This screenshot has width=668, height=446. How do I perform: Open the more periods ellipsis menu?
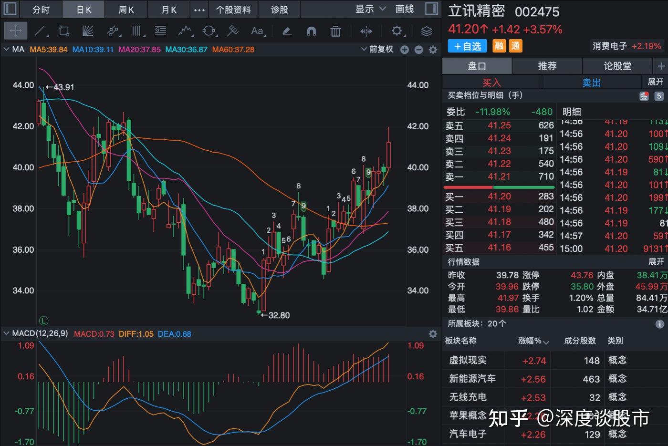pos(199,10)
